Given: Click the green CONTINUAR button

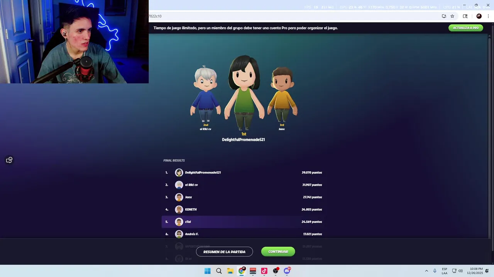Looking at the screenshot, I should (x=278, y=252).
